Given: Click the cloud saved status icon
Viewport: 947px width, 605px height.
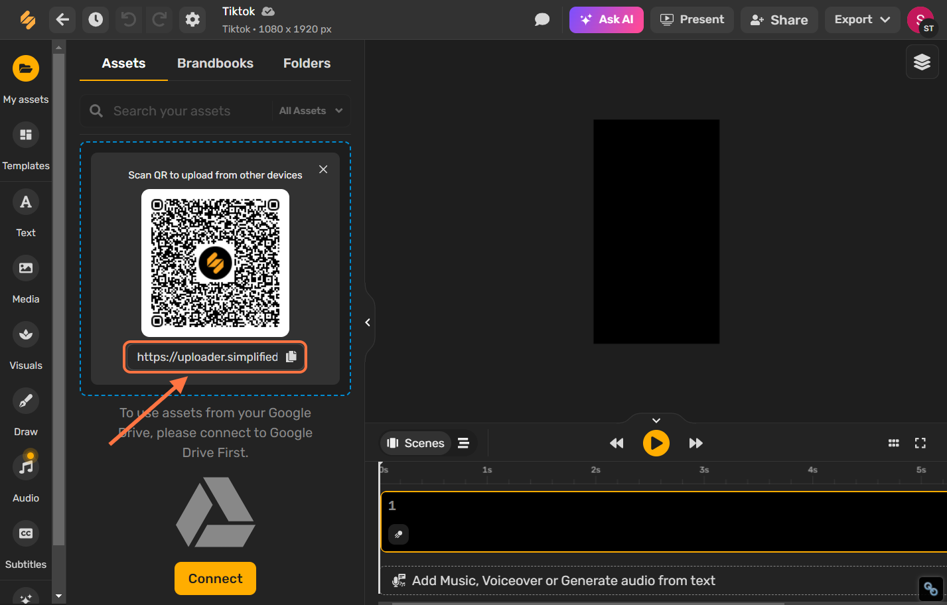Looking at the screenshot, I should click(268, 11).
